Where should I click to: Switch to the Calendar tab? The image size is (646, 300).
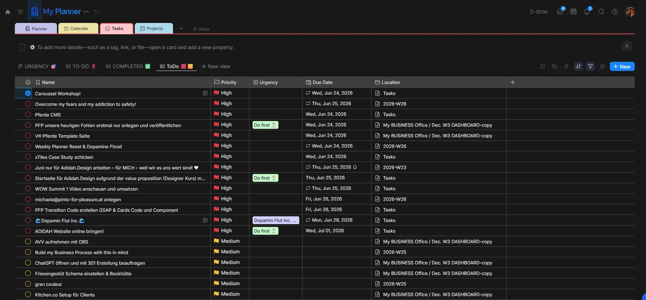pos(78,29)
